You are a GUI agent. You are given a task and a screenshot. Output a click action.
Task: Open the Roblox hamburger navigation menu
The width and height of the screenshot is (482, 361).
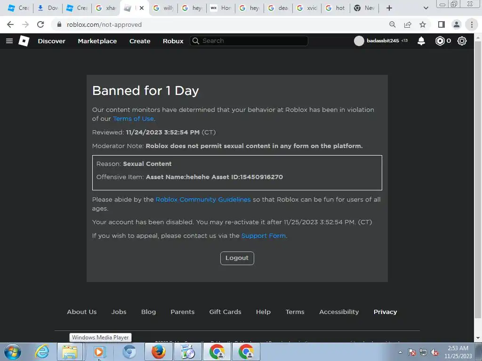point(9,41)
